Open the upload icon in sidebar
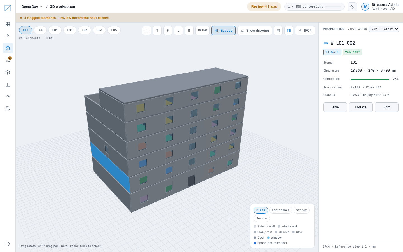The width and height of the screenshot is (403, 252). tap(8, 36)
